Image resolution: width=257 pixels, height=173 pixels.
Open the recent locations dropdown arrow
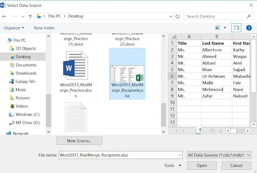pyautogui.click(x=23, y=16)
